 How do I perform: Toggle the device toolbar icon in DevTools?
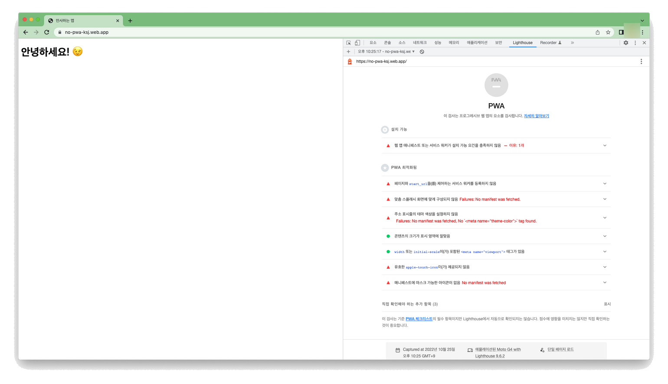coord(357,43)
